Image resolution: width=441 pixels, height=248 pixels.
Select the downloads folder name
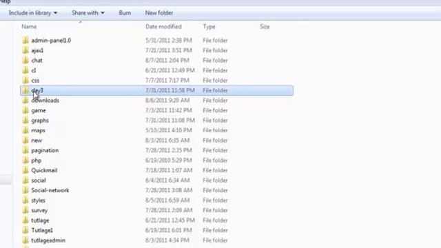[x=45, y=101]
